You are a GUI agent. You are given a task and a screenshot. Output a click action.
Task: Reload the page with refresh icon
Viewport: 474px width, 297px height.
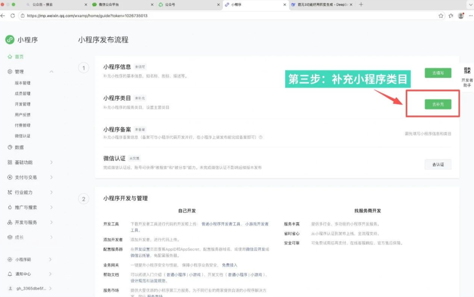[x=13, y=16]
